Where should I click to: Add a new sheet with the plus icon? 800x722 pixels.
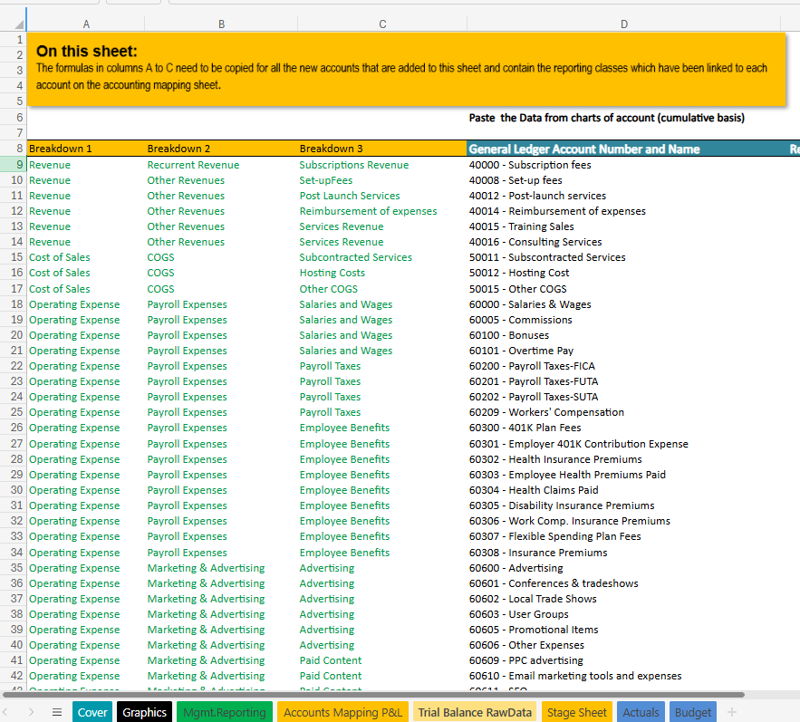pos(732,712)
